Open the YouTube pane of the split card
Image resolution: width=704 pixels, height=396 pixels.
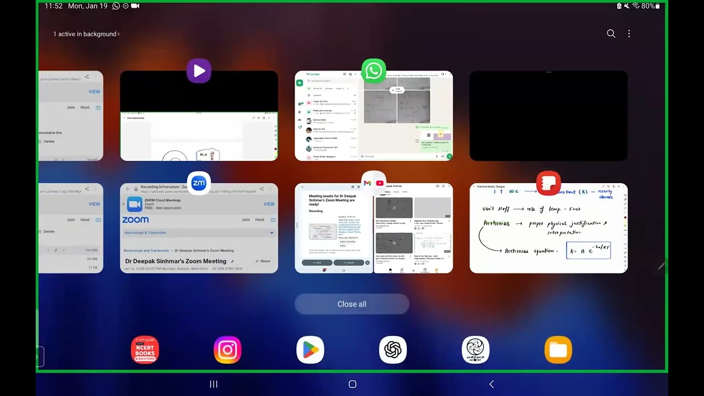pos(414,228)
